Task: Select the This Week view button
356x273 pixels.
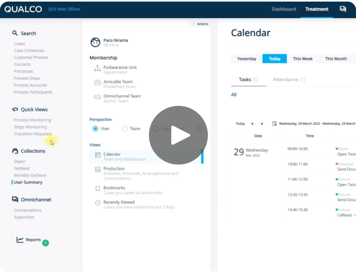Action: [302, 58]
